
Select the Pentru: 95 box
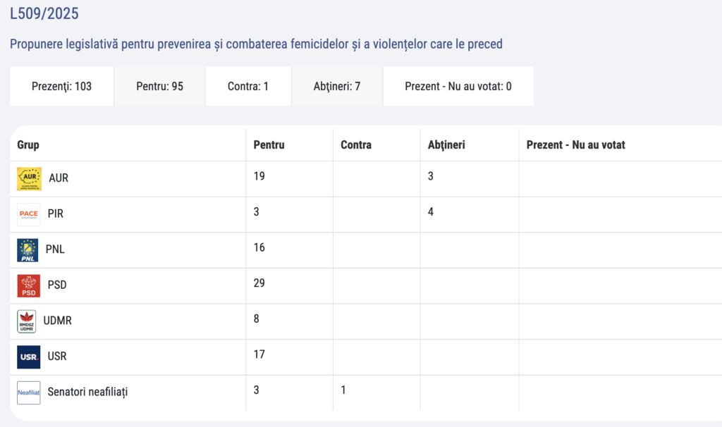[159, 87]
